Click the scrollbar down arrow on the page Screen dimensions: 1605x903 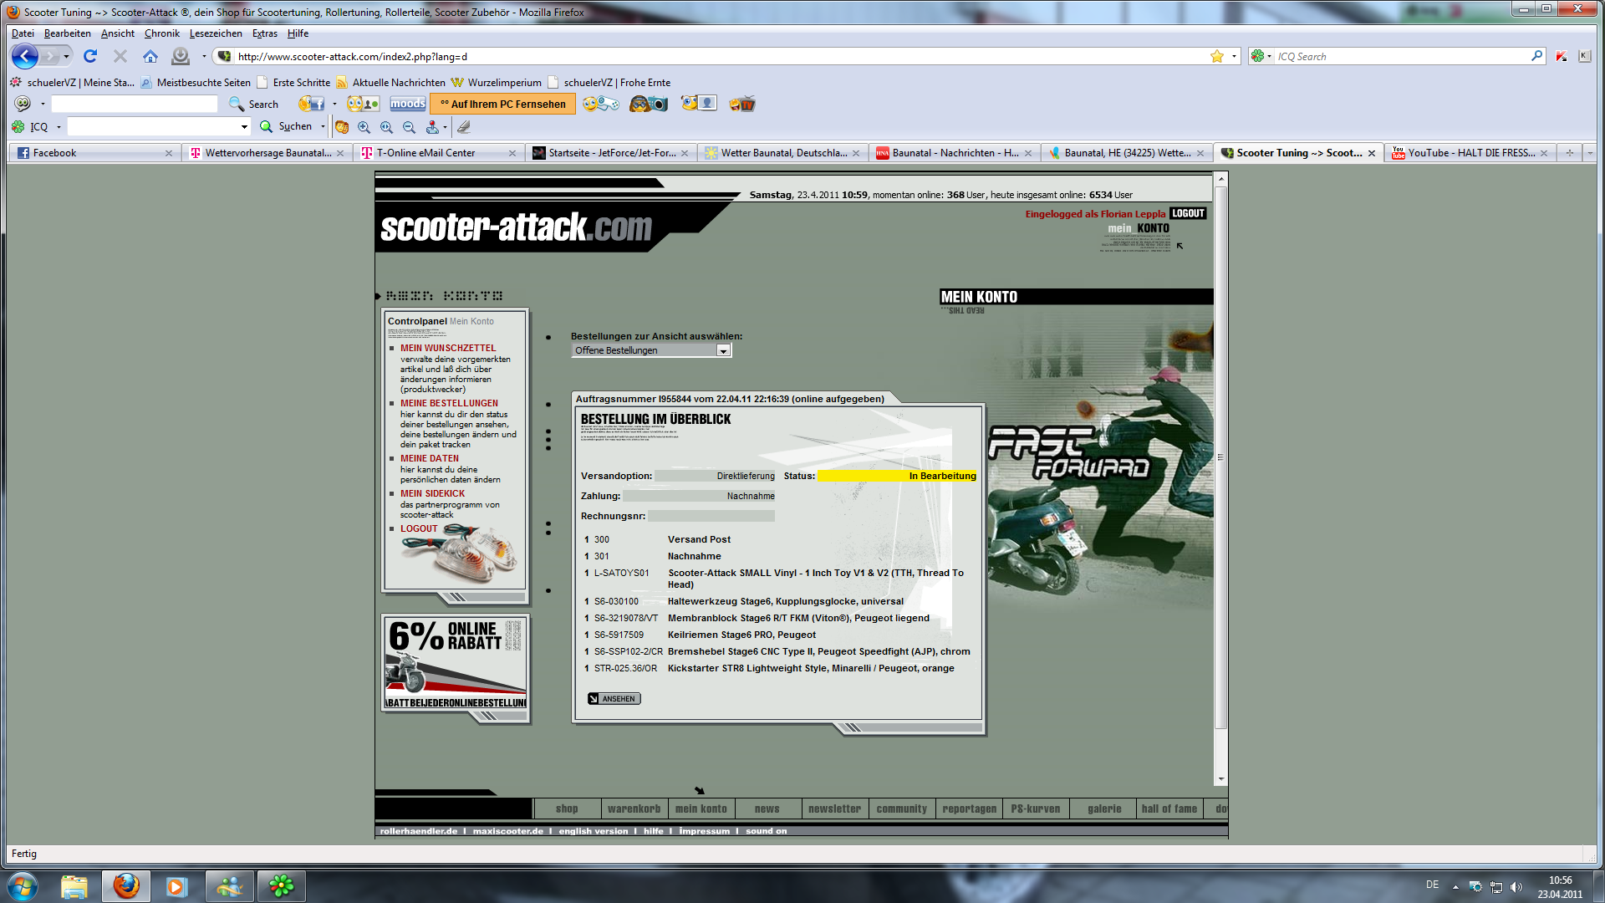point(1221,779)
